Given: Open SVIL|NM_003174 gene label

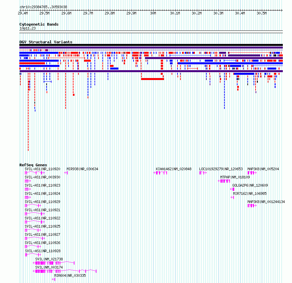Looking at the screenshot, I should [x=49, y=267].
